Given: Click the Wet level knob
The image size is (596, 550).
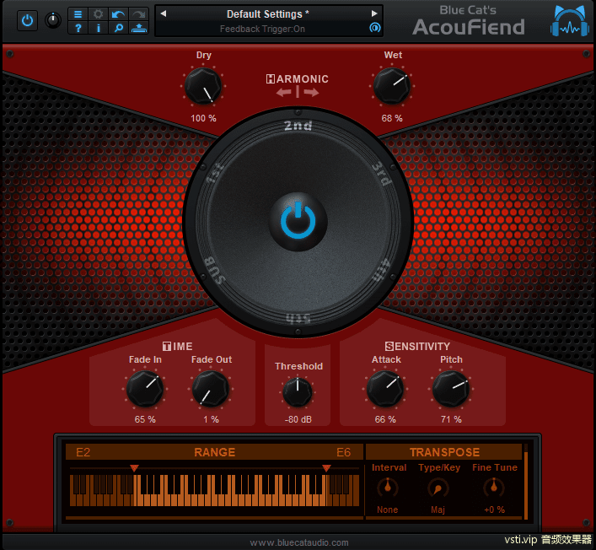Looking at the screenshot, I should [391, 86].
